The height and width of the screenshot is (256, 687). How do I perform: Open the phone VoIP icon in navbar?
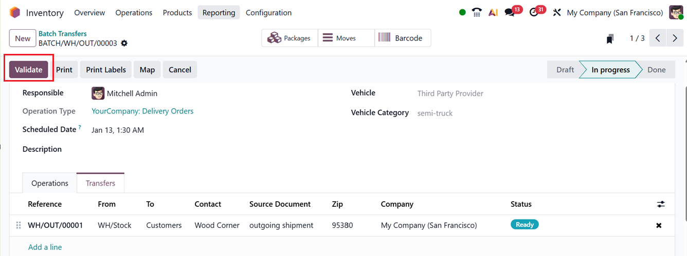[477, 13]
